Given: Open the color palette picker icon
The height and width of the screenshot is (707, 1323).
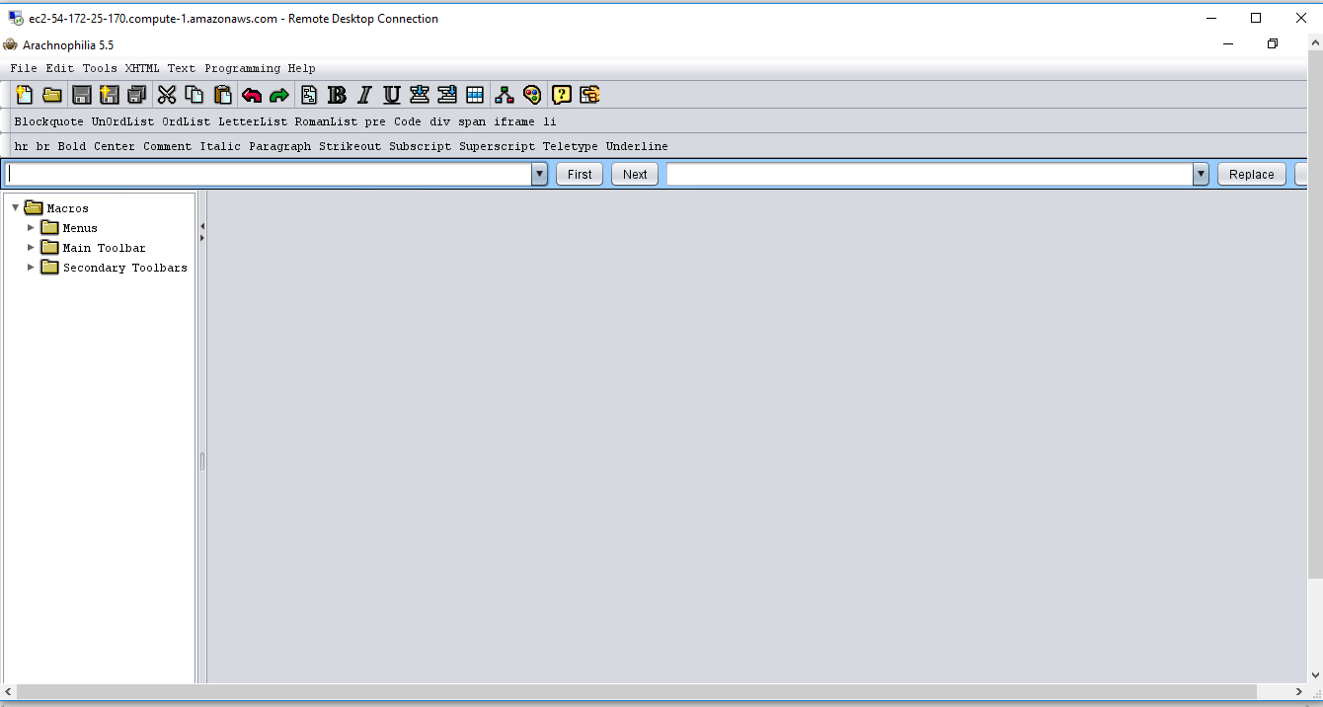Looking at the screenshot, I should click(x=532, y=95).
